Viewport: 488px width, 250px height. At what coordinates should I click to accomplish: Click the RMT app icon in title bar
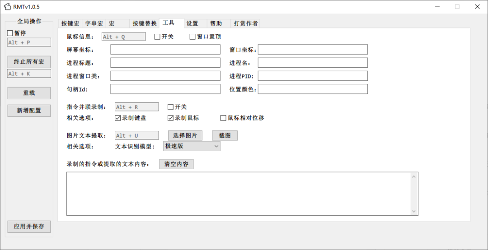click(8, 6)
